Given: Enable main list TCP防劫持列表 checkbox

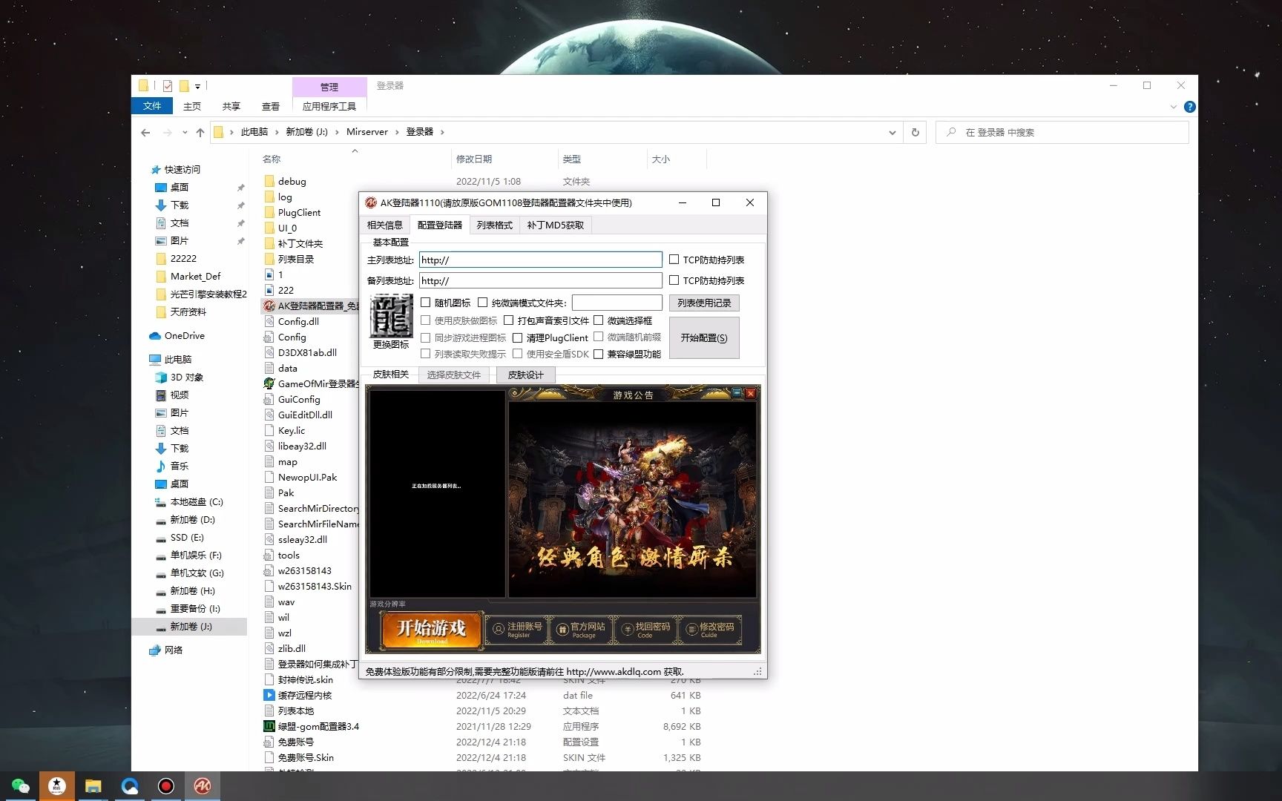Looking at the screenshot, I should (674, 260).
